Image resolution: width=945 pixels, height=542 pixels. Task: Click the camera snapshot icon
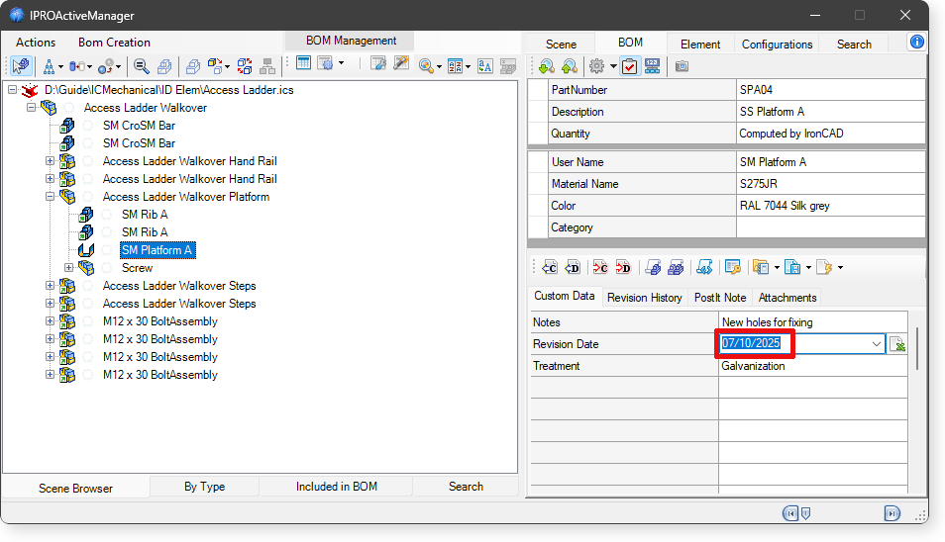point(682,66)
